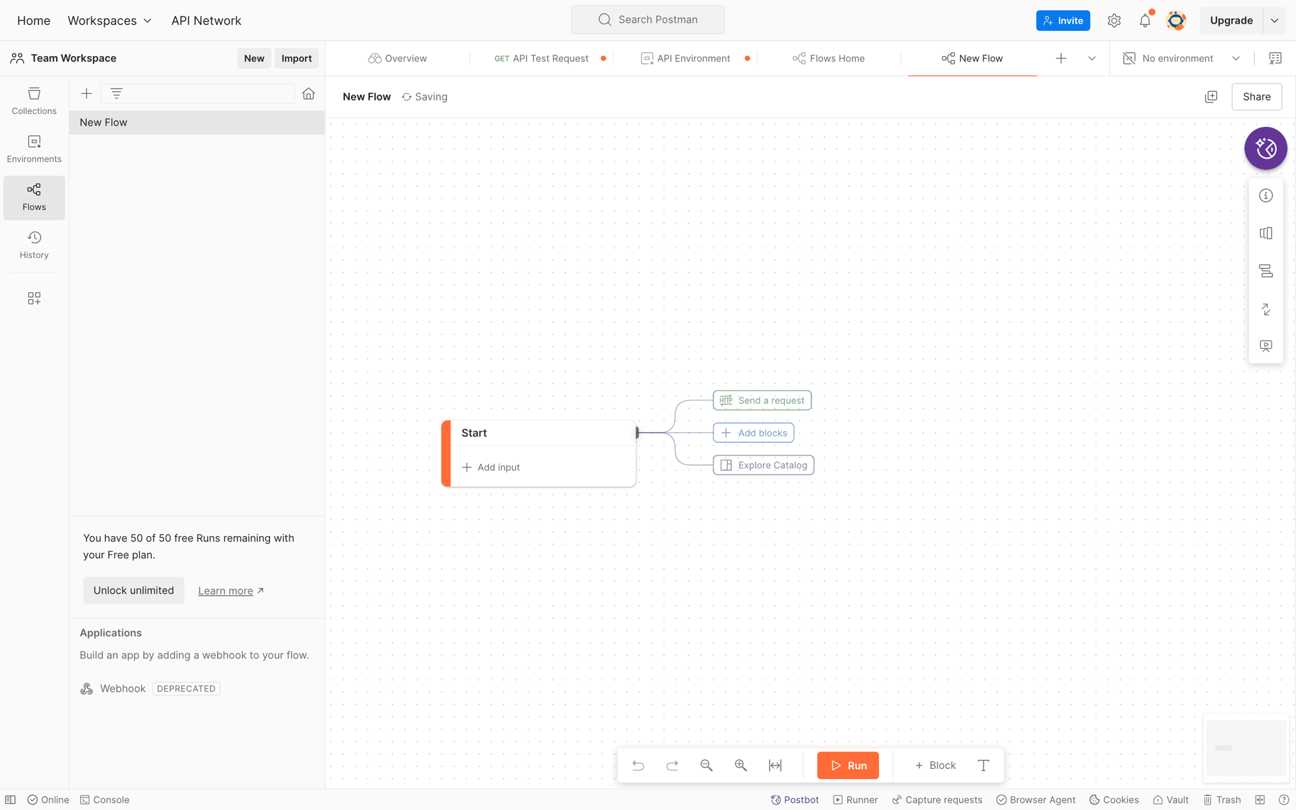The width and height of the screenshot is (1296, 810).
Task: Click the canvas minimap thumbnail
Action: pos(1245,748)
